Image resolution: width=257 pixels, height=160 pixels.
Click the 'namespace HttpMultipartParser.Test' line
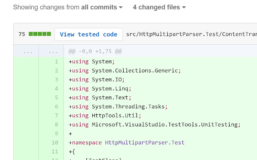[x=126, y=142]
